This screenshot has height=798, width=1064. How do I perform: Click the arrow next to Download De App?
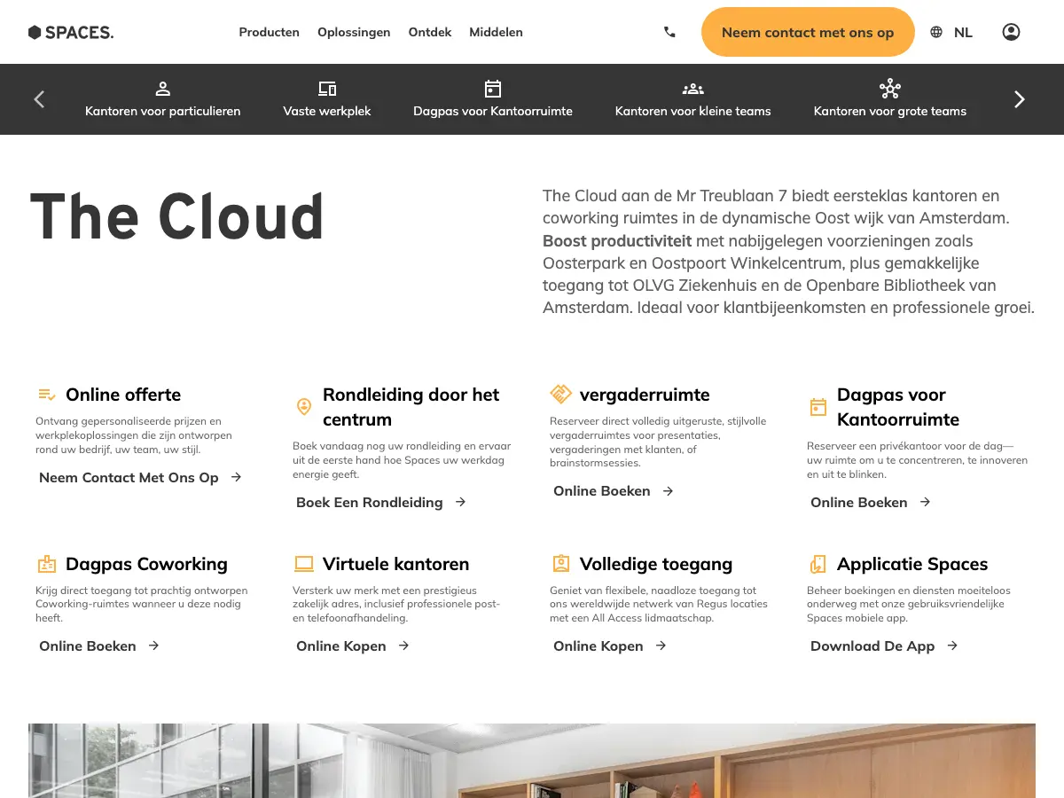click(952, 645)
